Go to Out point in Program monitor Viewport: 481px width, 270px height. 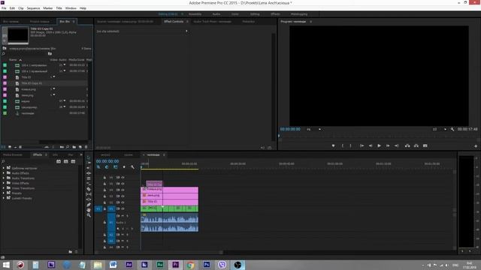(396, 146)
